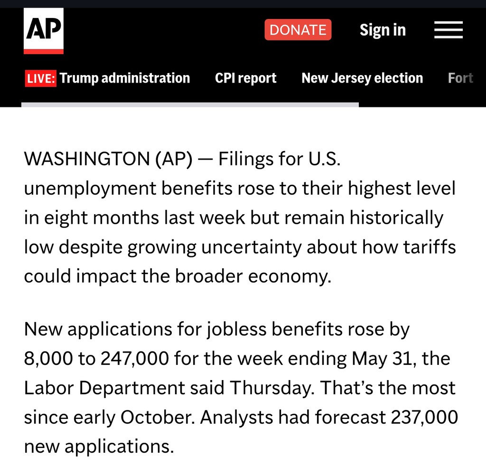Open the hamburger navigation menu
Image resolution: width=486 pixels, height=466 pixels.
point(448,30)
